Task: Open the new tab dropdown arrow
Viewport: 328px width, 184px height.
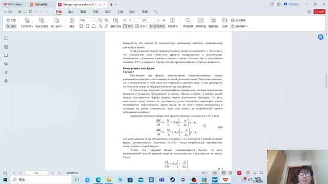Action: (116, 5)
